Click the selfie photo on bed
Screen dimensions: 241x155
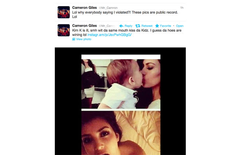(121, 133)
